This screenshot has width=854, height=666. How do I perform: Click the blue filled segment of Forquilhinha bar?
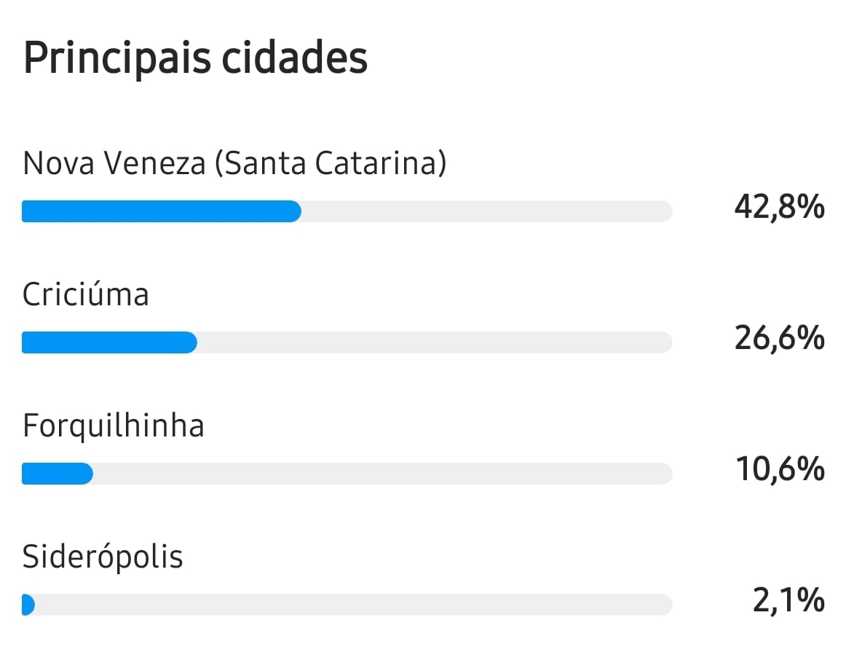point(57,474)
